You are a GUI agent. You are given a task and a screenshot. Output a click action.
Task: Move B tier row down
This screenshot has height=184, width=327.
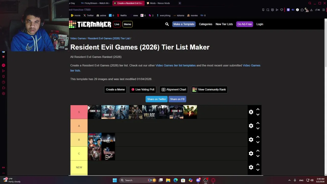[x=258, y=142]
